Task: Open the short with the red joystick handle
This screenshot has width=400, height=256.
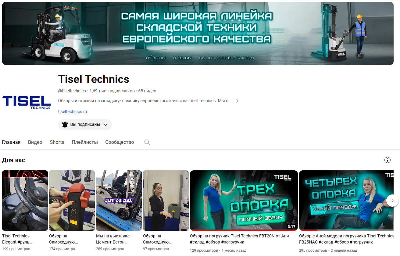Action: click(72, 200)
